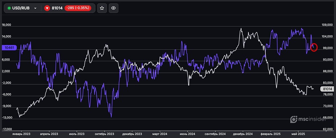Click the март 2024 time axis label
This screenshot has height=138, width=336.
[x=160, y=134]
